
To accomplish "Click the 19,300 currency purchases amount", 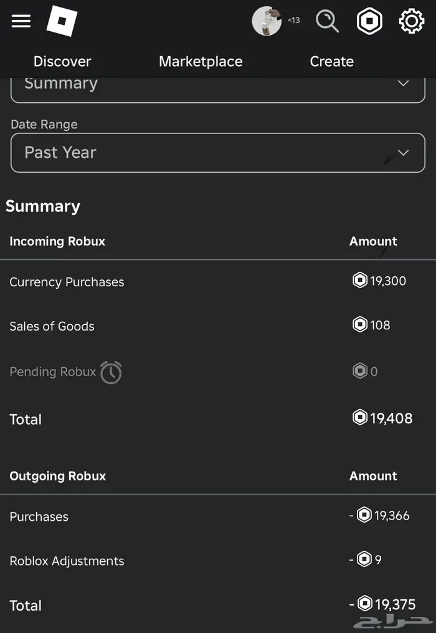I will [388, 281].
